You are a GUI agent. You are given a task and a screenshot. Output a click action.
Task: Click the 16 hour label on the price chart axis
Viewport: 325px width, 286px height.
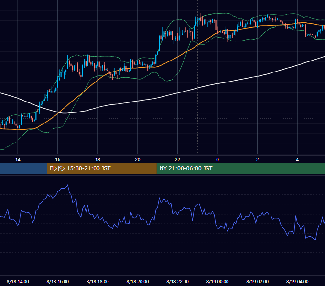[58, 160]
